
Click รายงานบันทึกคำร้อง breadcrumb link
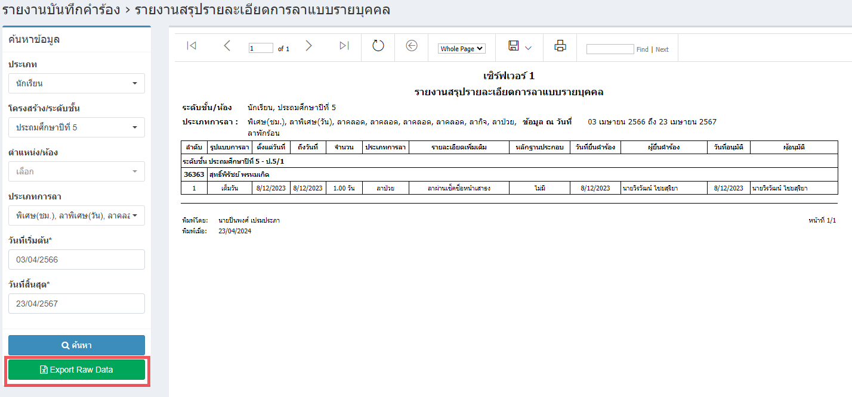click(x=61, y=10)
